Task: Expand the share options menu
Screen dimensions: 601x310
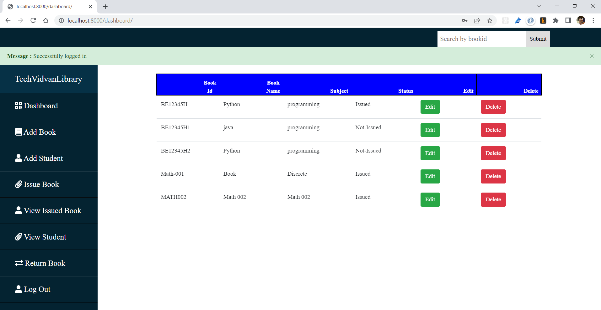Action: click(x=477, y=20)
